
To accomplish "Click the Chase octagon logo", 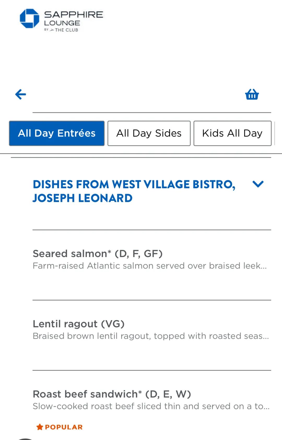I will click(30, 18).
